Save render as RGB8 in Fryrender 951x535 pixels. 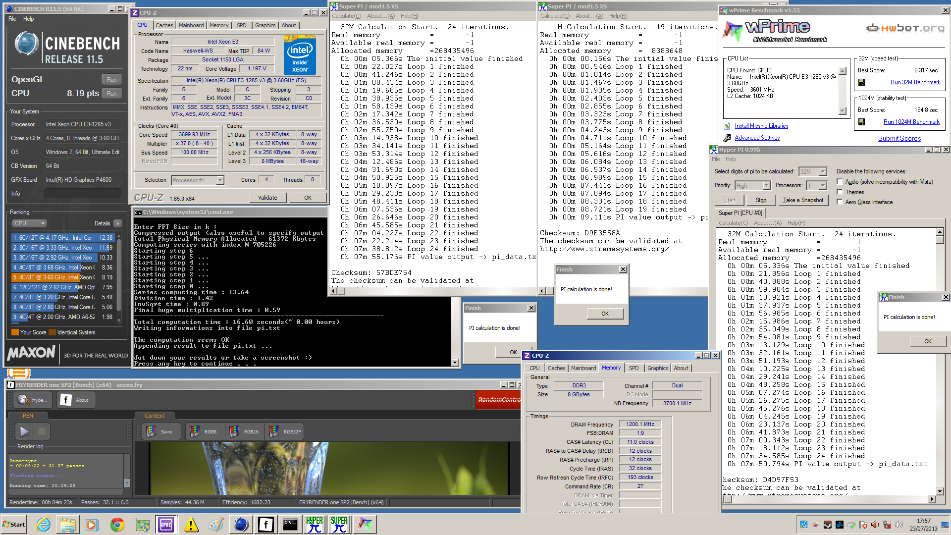pos(206,431)
